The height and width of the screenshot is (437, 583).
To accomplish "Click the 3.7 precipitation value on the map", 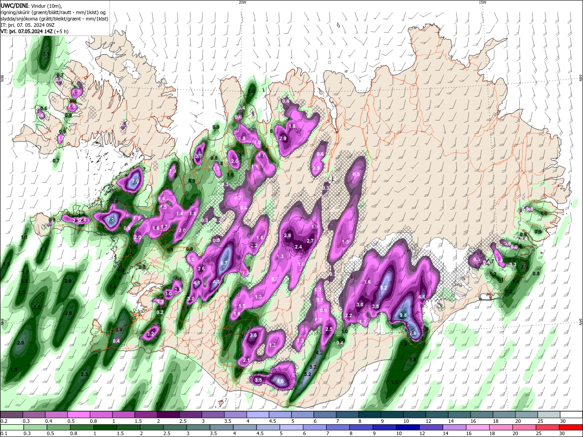I will (198, 156).
